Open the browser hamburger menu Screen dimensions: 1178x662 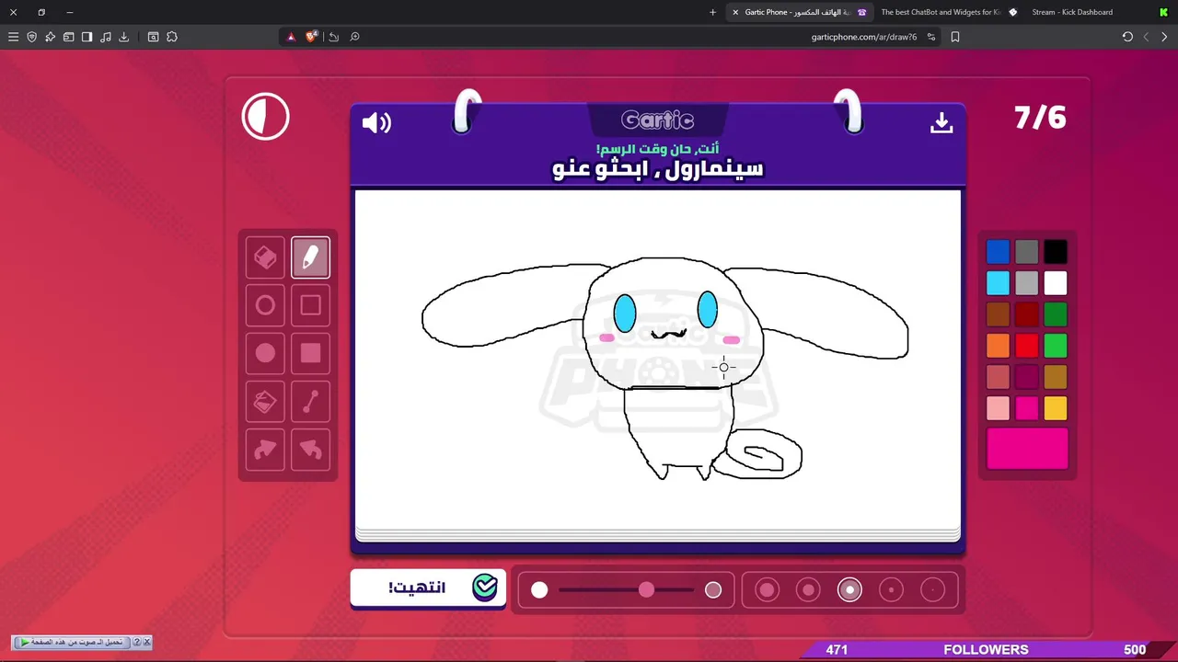point(13,37)
